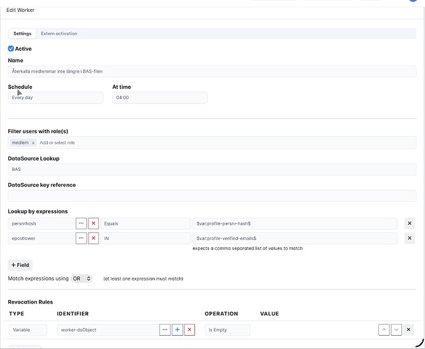Open the Variable type dropdown
425x349 pixels.
28,329
